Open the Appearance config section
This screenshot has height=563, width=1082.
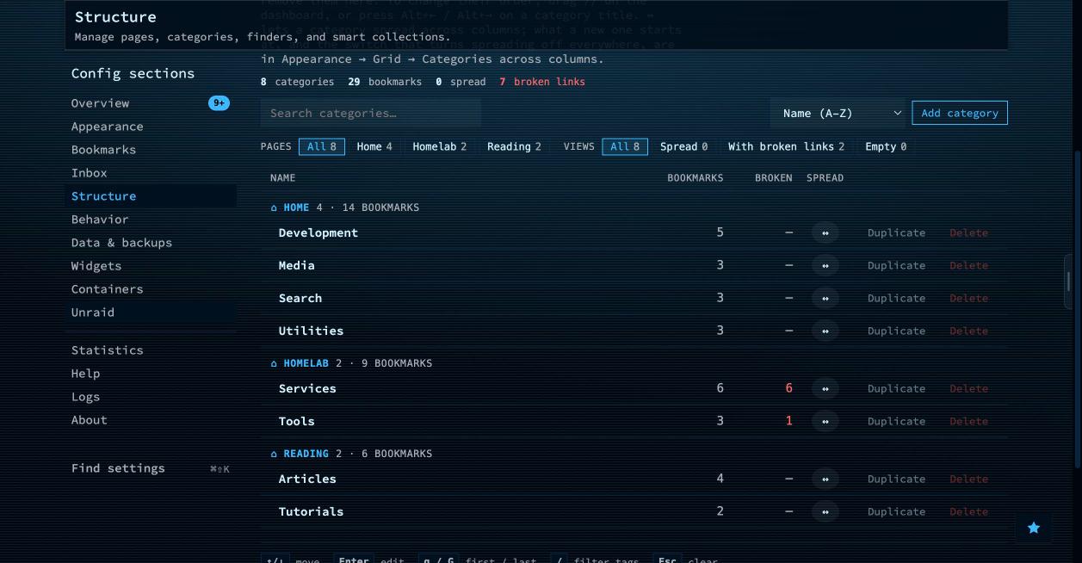(x=151, y=127)
